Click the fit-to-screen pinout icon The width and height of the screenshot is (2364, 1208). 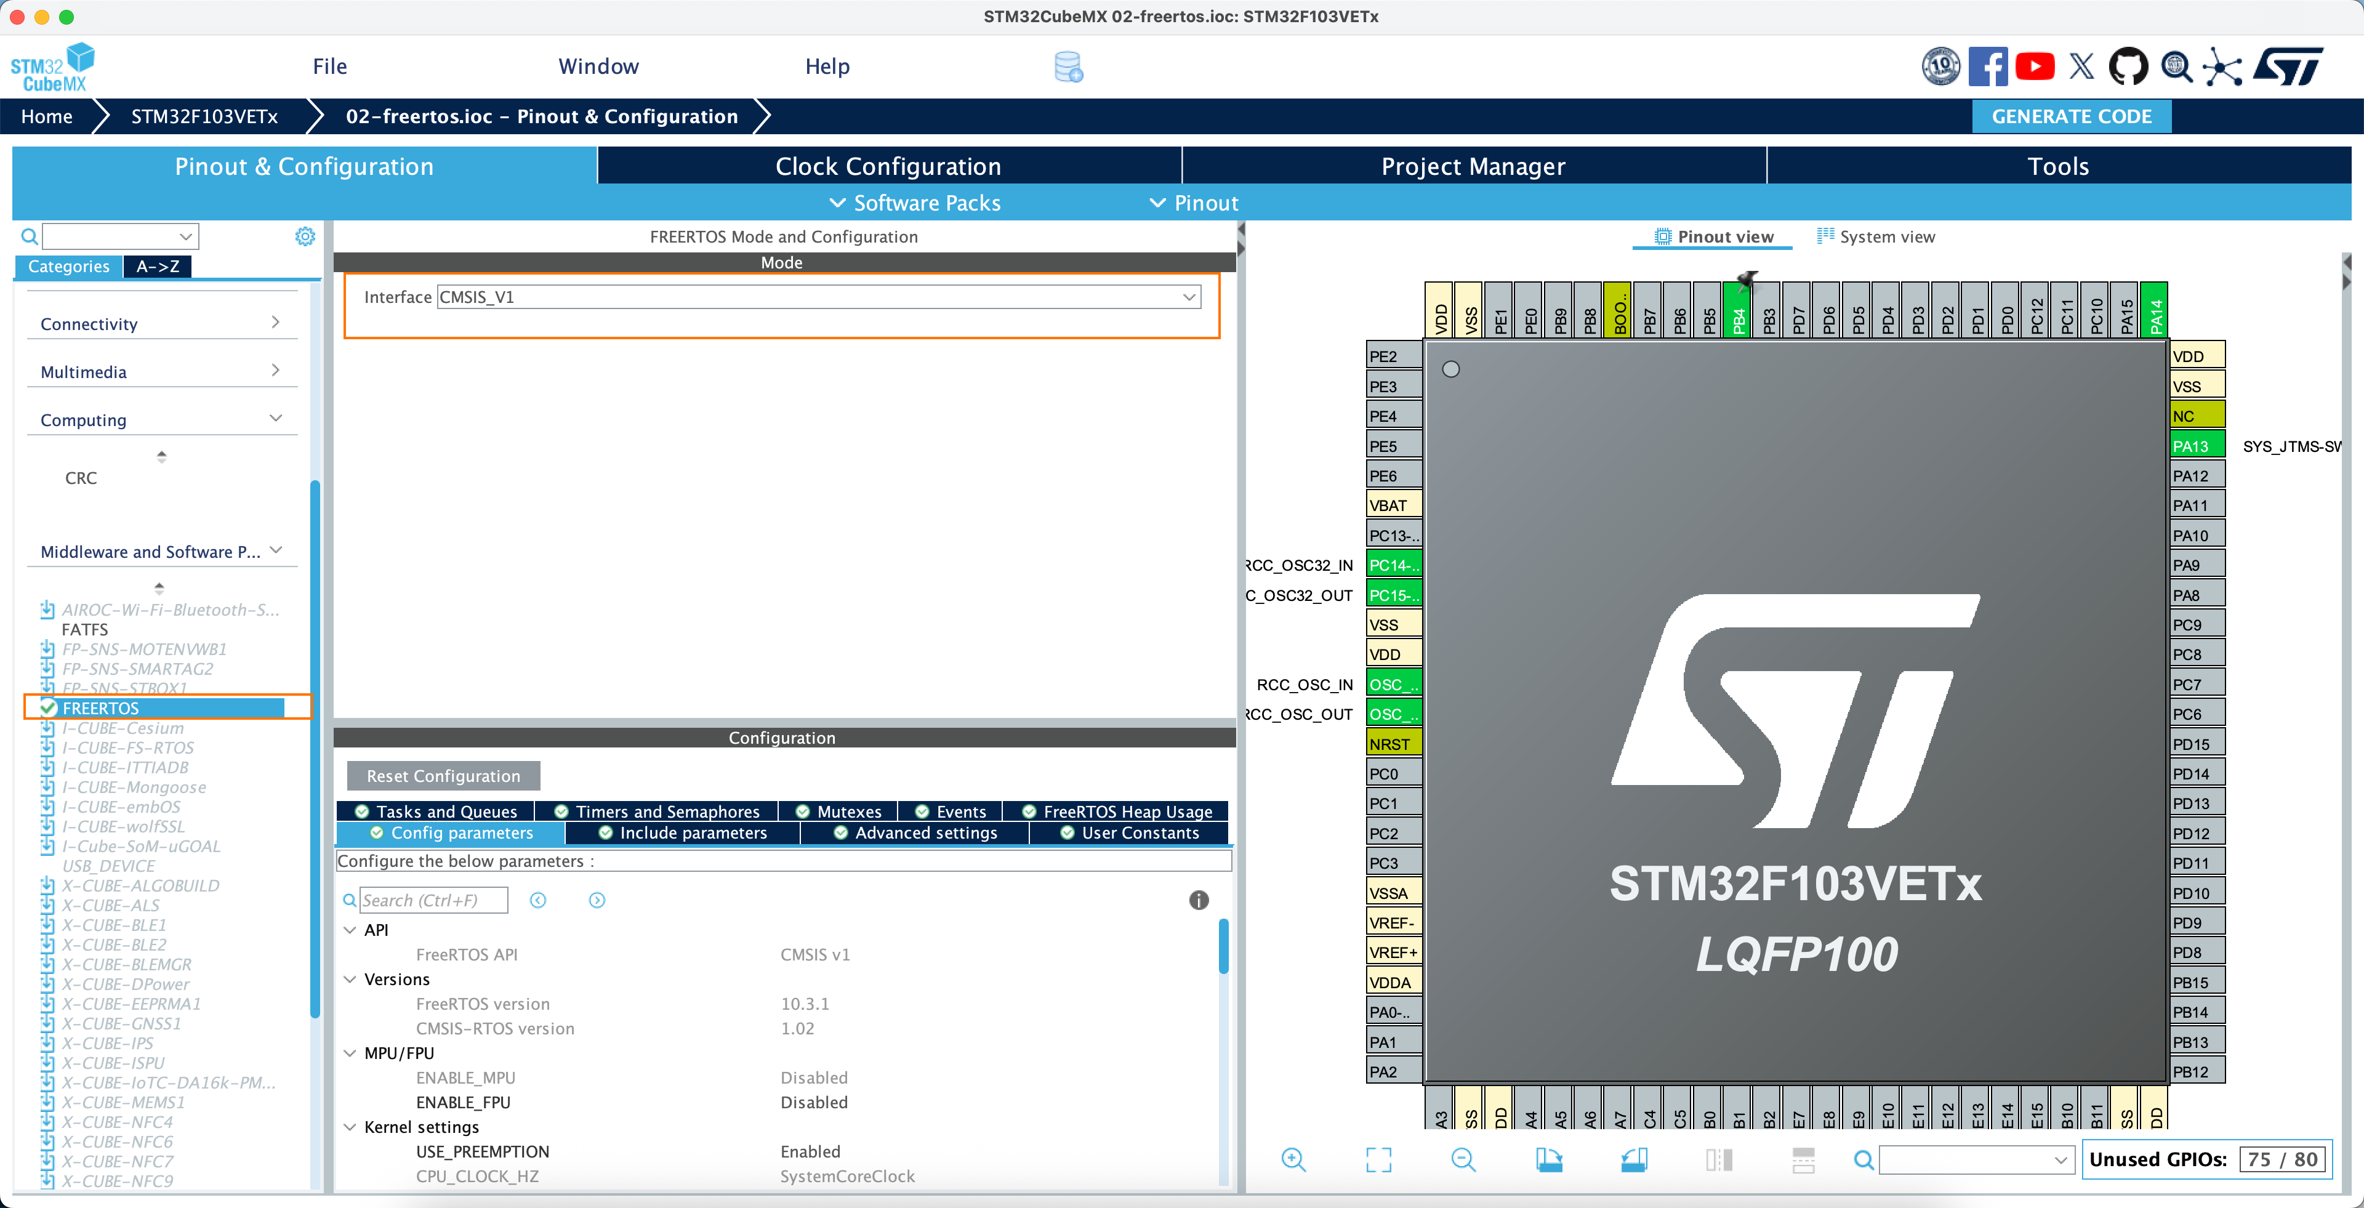coord(1378,1159)
